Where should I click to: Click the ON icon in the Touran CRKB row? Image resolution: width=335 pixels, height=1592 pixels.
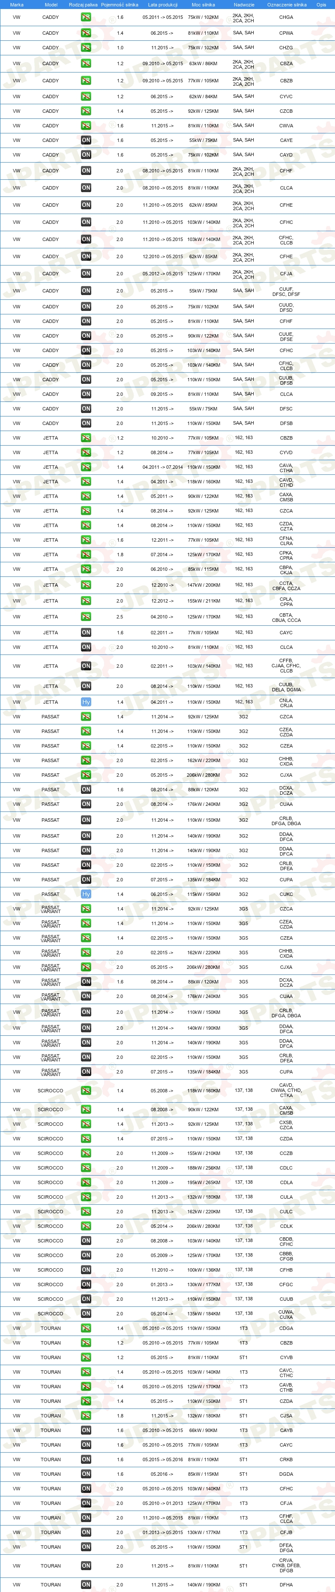86,1460
